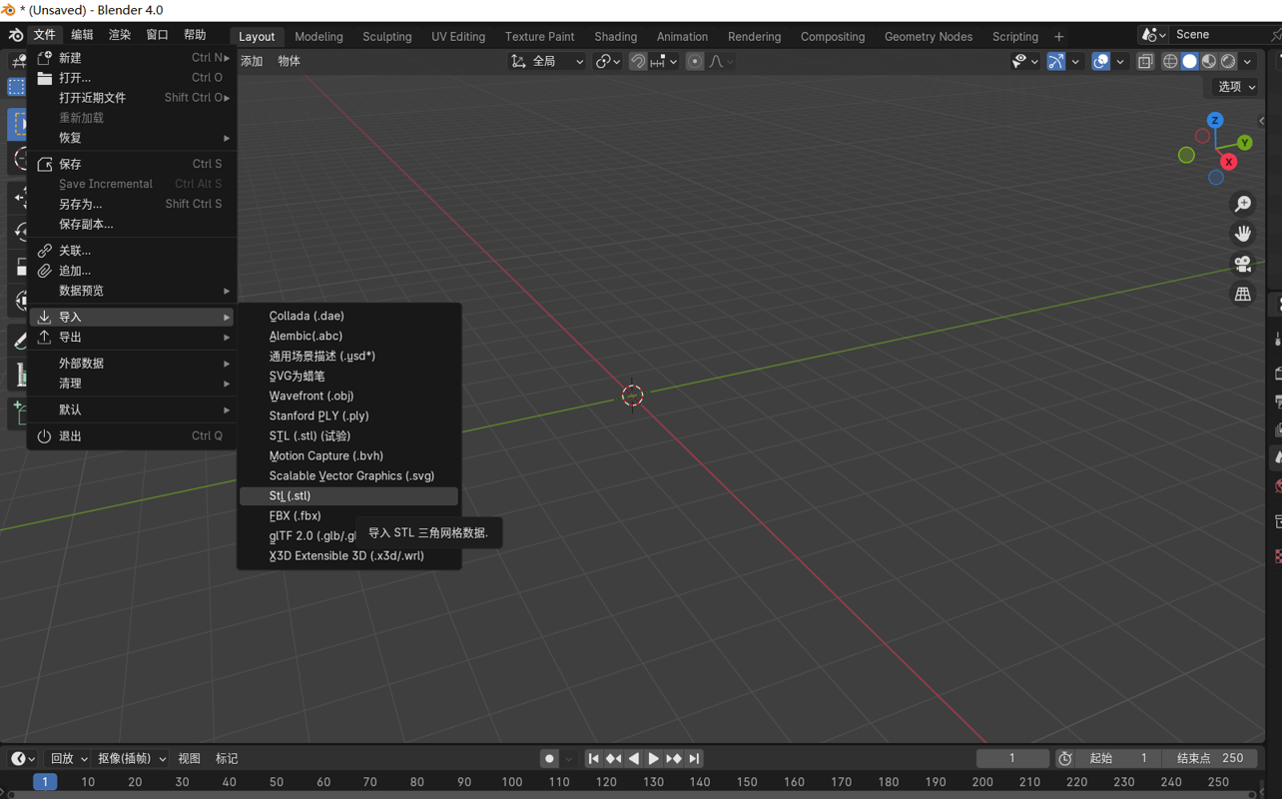Screen dimensions: 1282x799
Task: Toggle viewport overlays
Action: click(1100, 62)
